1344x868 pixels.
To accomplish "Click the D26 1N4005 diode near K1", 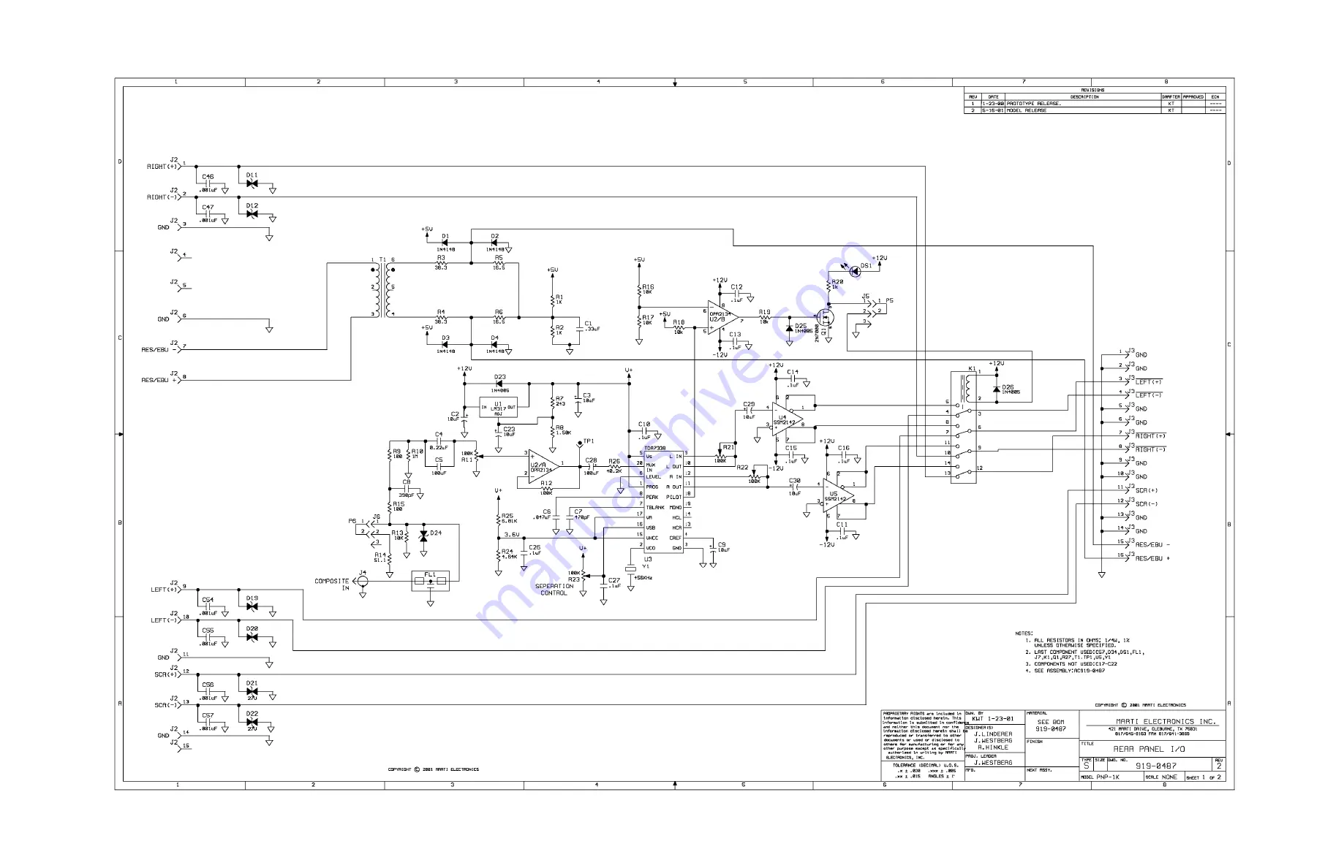I will pyautogui.click(x=997, y=389).
